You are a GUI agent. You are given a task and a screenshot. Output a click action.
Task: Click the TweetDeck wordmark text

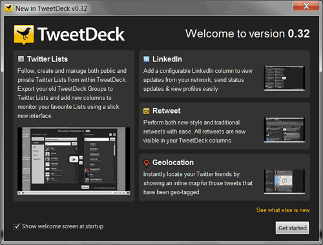tap(81, 34)
